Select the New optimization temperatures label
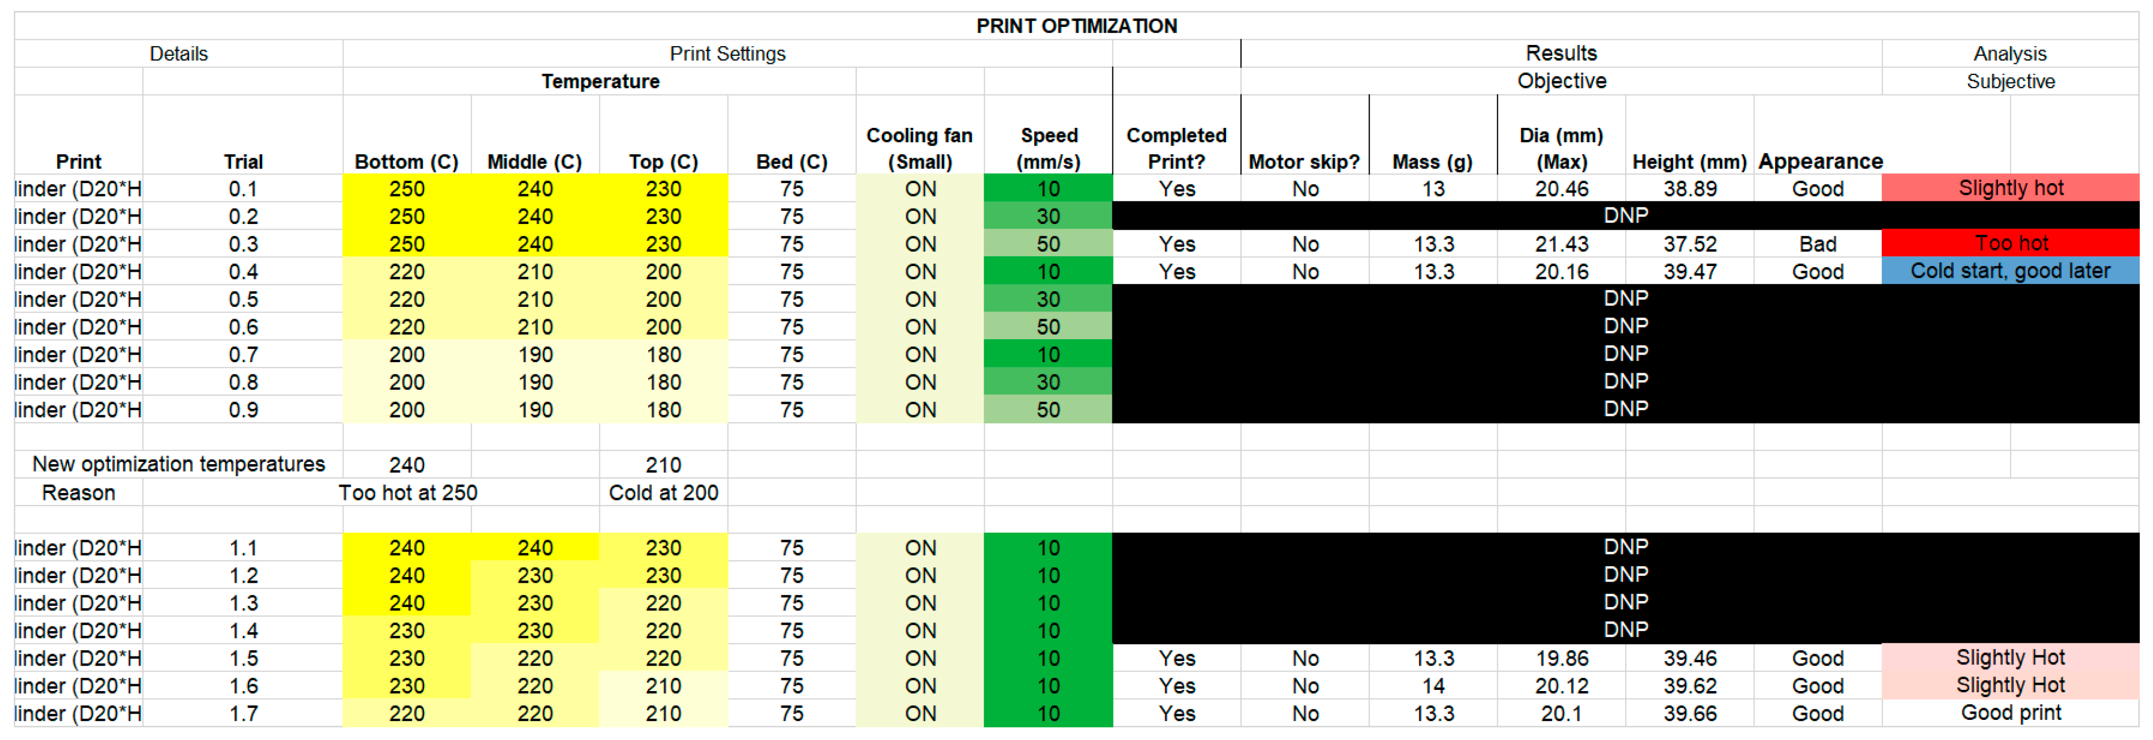Image resolution: width=2153 pixels, height=740 pixels. [x=178, y=464]
